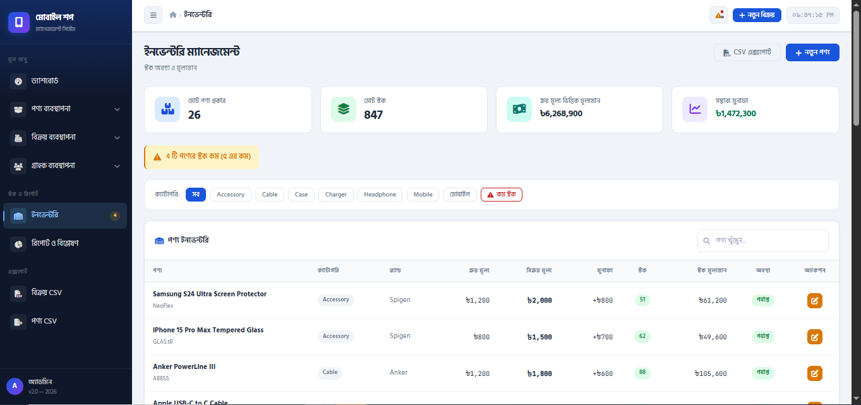This screenshot has height=405, width=861.
Task: Click the clock display in header
Action: coord(813,15)
